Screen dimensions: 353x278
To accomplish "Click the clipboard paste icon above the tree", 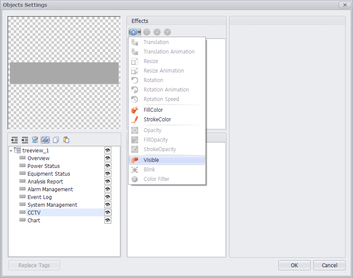I will click(66, 140).
